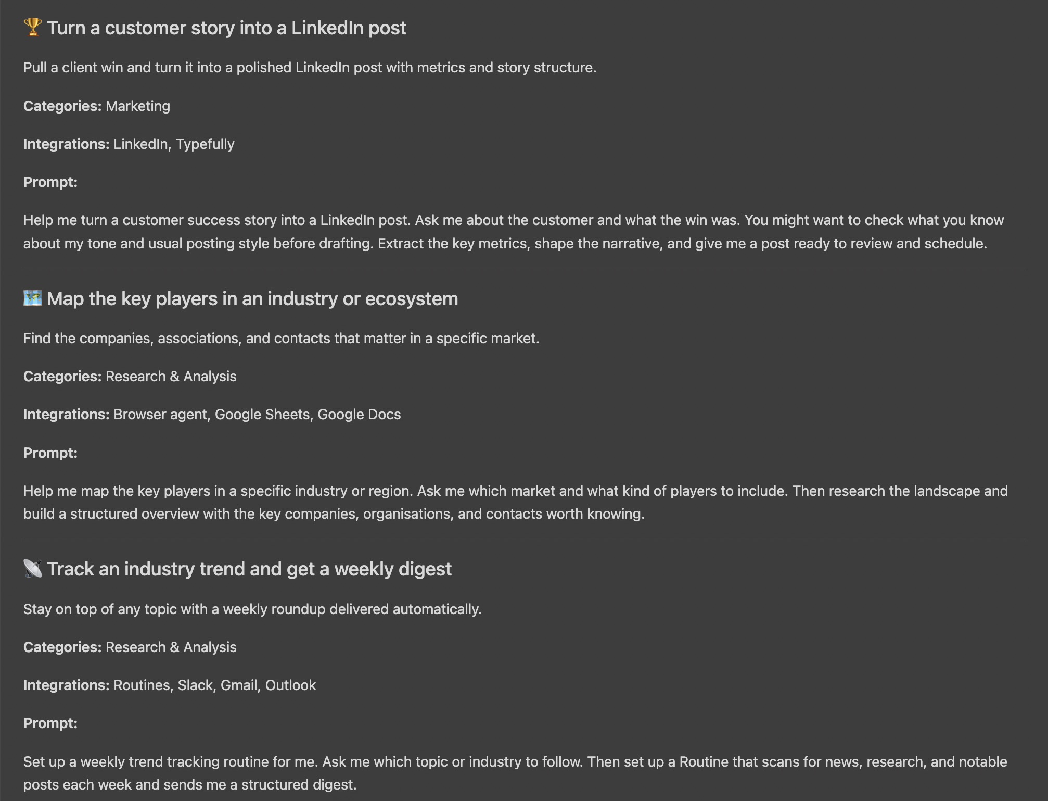Click the 'Routines, Slack, Gmail, Outlook' integrations text

pyautogui.click(x=214, y=685)
